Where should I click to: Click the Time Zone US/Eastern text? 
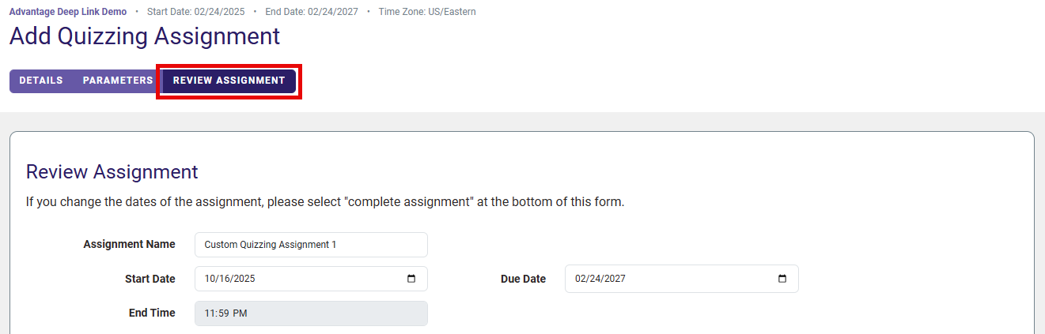(427, 12)
